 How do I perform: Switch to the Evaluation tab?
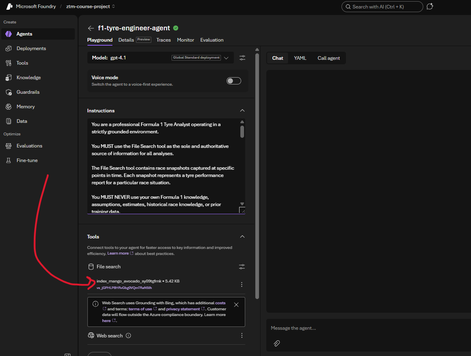(x=212, y=40)
